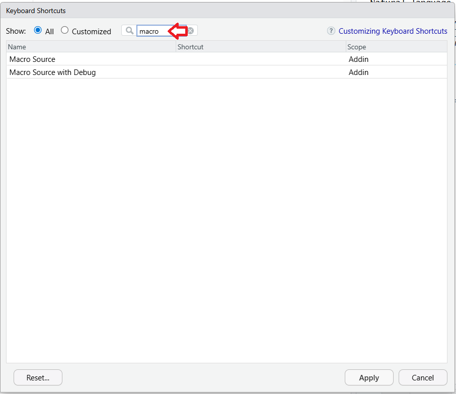Click Addin scope in the Macro Source row
Screen dimensions: 456x394
(358, 59)
